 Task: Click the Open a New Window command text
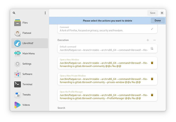tap(104, 64)
